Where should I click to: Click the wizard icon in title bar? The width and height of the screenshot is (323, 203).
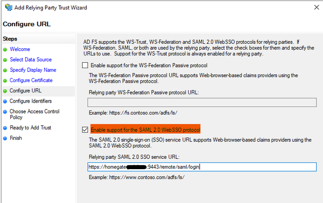click(x=5, y=7)
